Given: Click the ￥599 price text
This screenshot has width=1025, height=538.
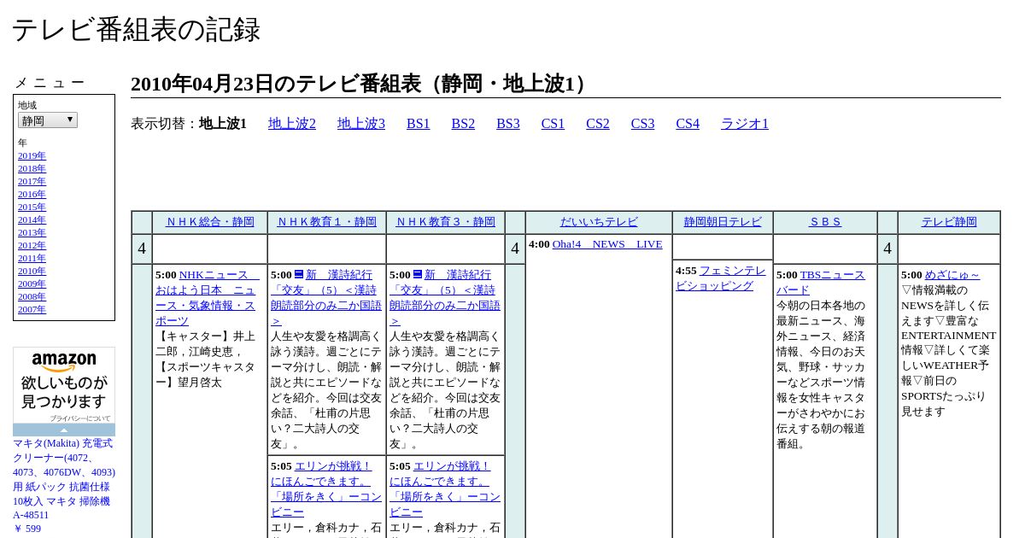Looking at the screenshot, I should point(27,529).
